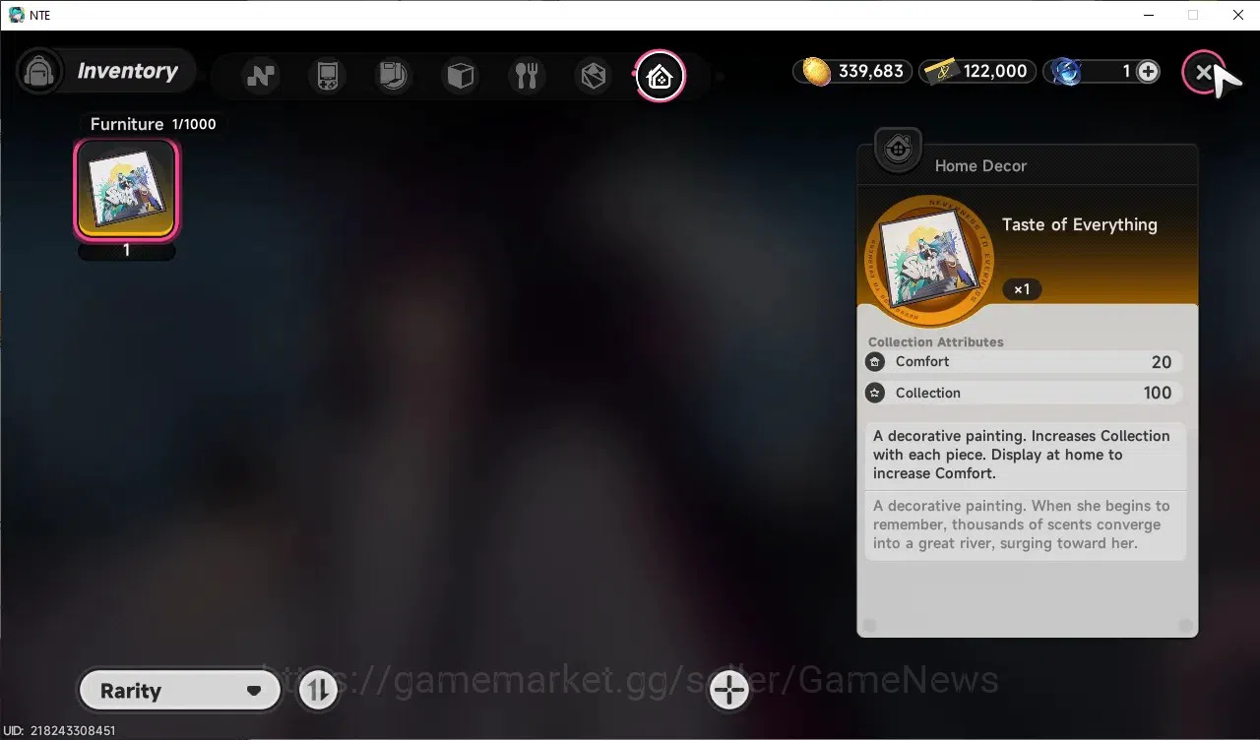This screenshot has width=1260, height=740.
Task: Select the crystal gem category icon
Action: 594,76
